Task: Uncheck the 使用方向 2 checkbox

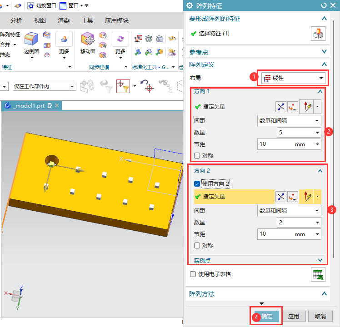Action: [x=197, y=184]
